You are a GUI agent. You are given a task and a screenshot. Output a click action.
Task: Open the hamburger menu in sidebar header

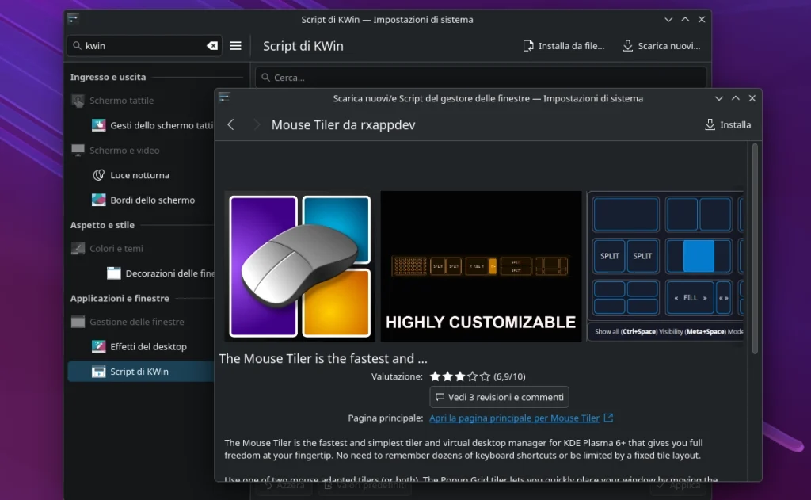[235, 46]
